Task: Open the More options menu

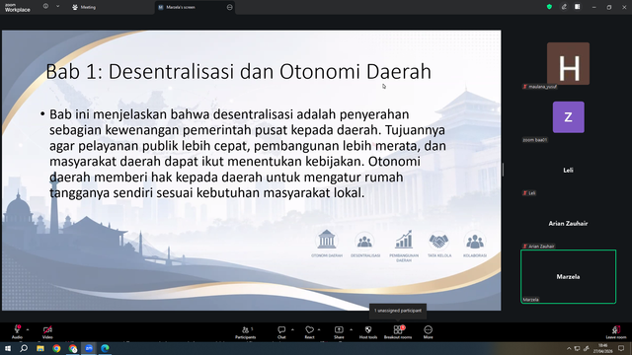Action: point(428,332)
